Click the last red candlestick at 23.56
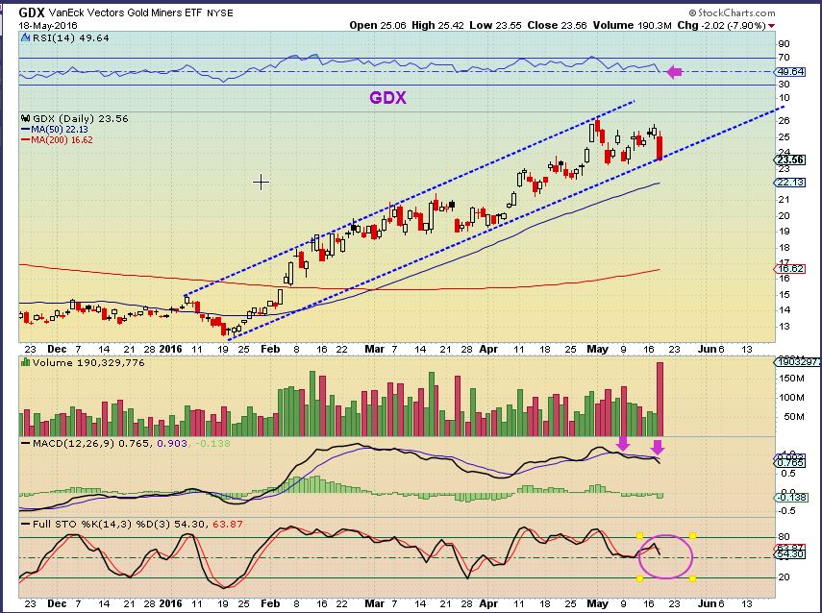Screen dimensions: 822x613 click(660, 148)
